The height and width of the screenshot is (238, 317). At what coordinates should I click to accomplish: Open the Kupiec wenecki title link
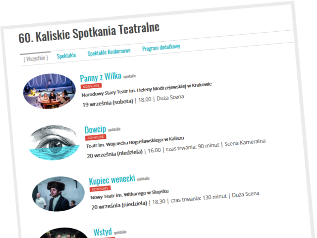click(x=112, y=179)
